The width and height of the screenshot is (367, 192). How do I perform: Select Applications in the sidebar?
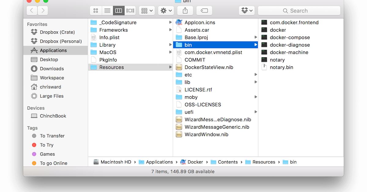(56, 50)
